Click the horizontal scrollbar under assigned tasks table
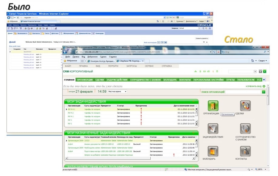278x176 pixels. pyautogui.click(x=130, y=158)
